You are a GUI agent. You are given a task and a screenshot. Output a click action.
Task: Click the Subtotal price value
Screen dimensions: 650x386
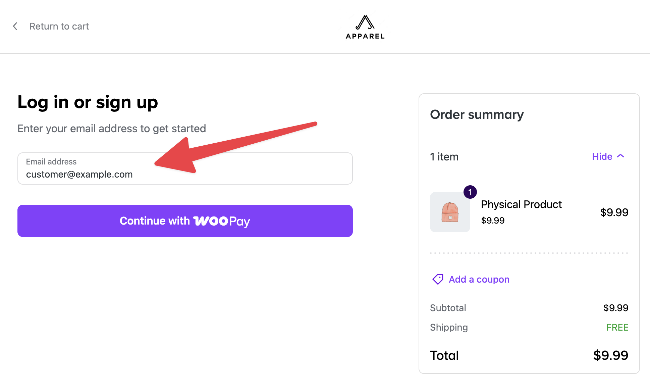[616, 308]
